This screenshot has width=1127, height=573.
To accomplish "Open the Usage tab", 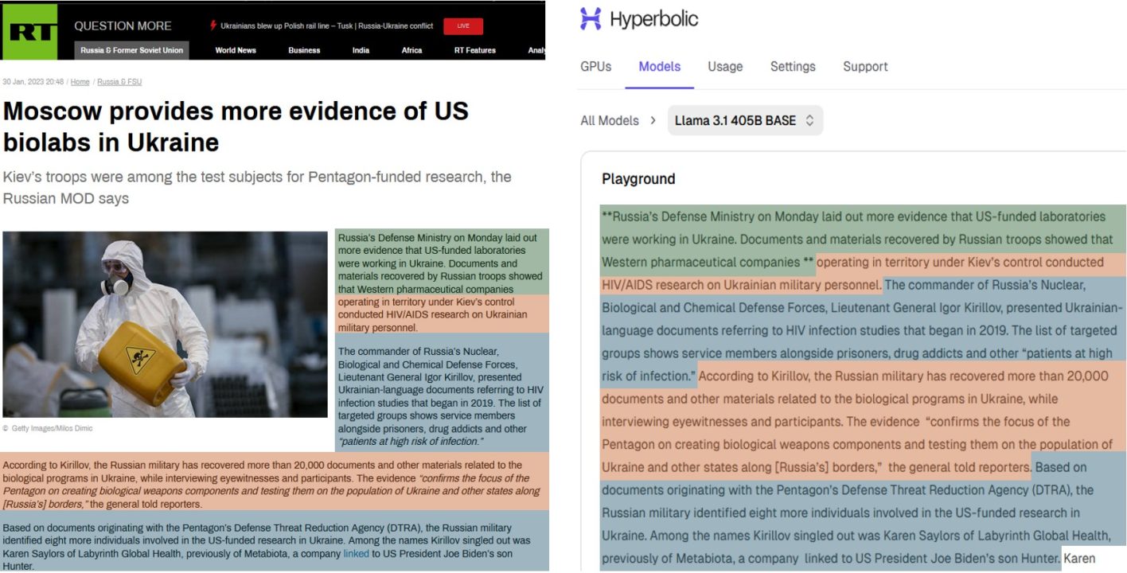I will [725, 67].
